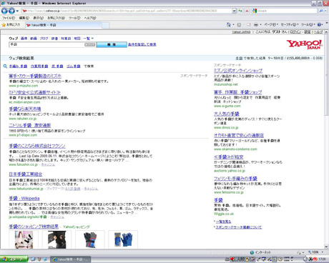Click the scrollbar down arrow
The image size is (329, 263).
[x=326, y=247]
